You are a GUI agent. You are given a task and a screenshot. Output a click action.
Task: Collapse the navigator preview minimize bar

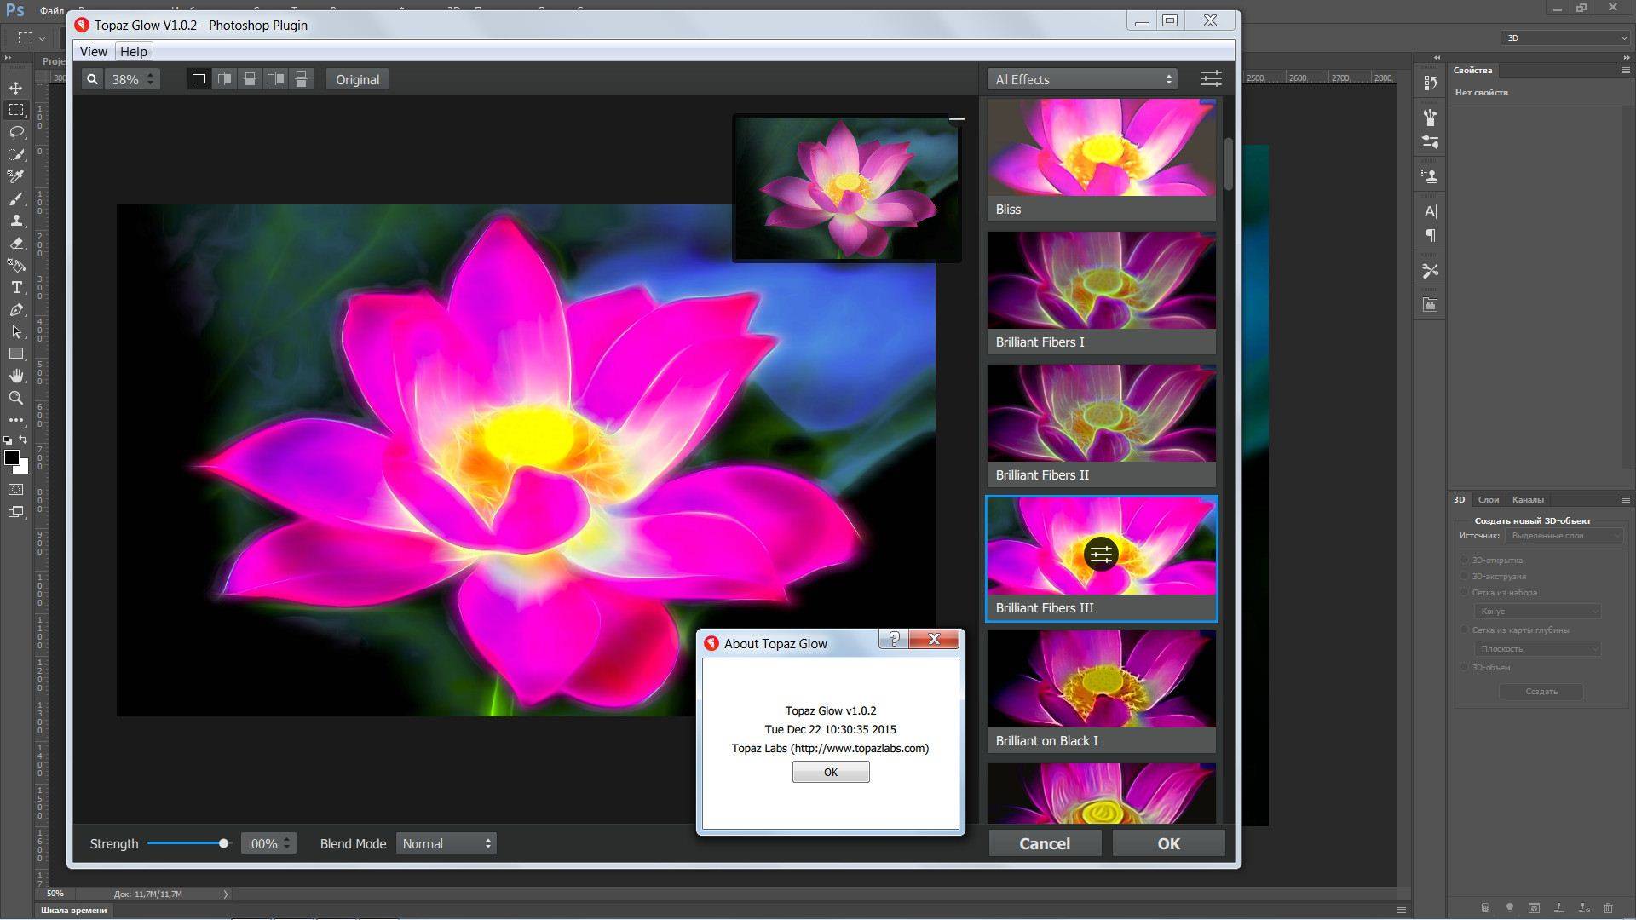tap(957, 119)
